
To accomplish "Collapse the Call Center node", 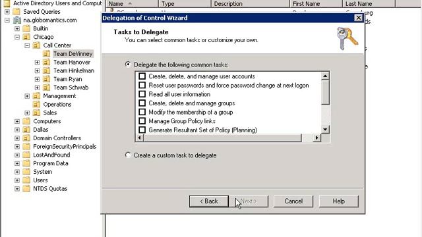I will click(27, 45).
